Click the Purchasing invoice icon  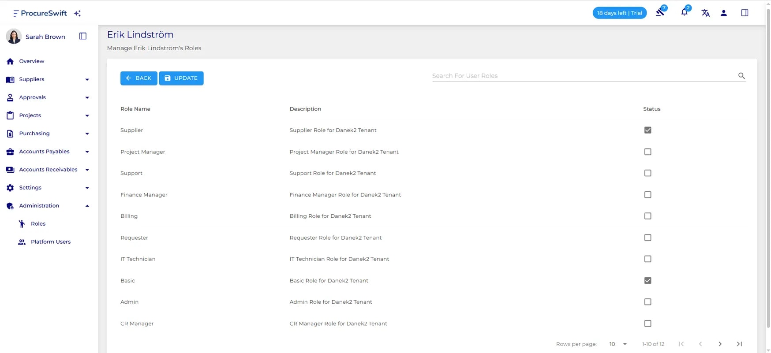pyautogui.click(x=10, y=134)
